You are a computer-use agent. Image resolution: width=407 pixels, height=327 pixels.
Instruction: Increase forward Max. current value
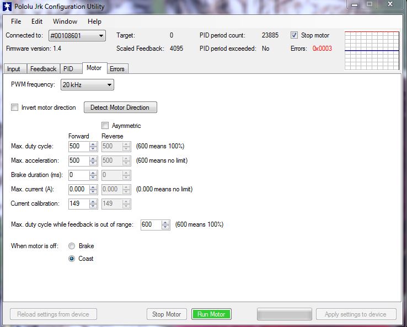pos(93,187)
